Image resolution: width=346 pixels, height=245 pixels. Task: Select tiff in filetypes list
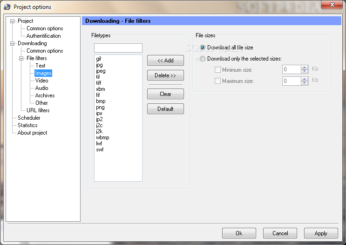click(99, 83)
